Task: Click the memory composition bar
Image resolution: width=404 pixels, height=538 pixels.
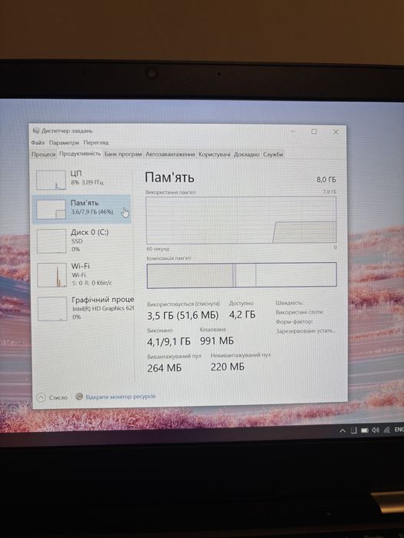Action: coord(242,275)
